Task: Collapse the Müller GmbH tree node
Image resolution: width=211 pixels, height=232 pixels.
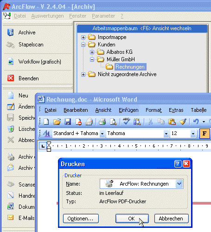Action: pyautogui.click(x=92, y=59)
